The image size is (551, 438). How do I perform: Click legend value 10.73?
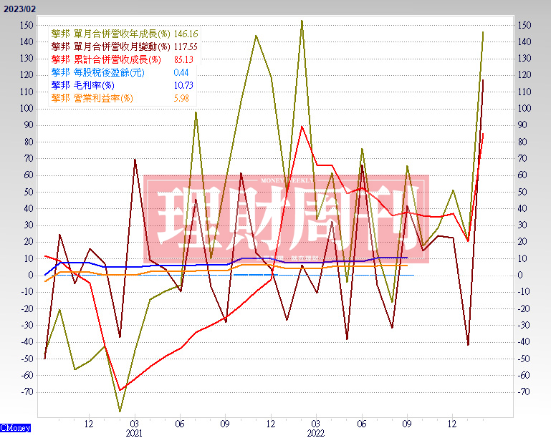pyautogui.click(x=183, y=85)
